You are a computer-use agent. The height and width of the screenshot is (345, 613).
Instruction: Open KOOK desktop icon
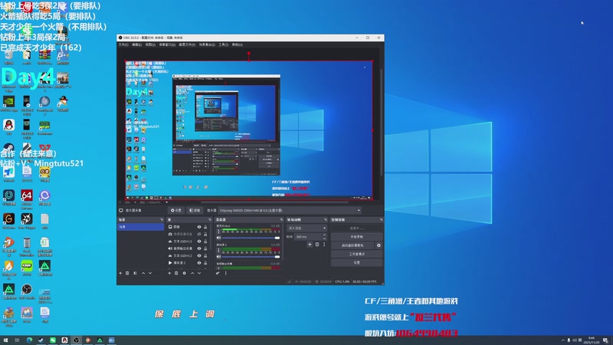pyautogui.click(x=27, y=268)
